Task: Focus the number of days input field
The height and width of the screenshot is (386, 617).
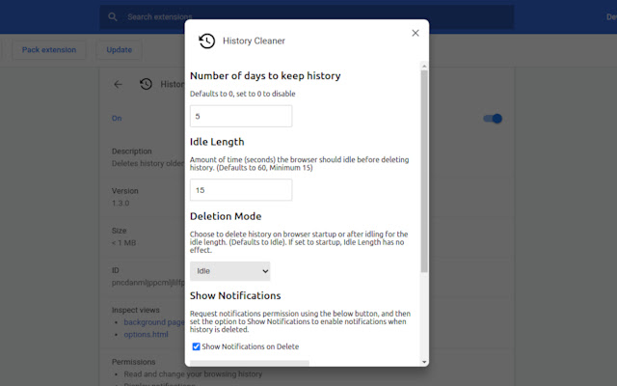Action: [241, 116]
